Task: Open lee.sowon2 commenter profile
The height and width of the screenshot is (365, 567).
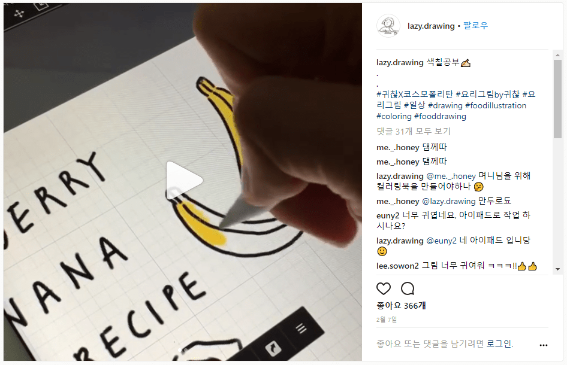Action: point(397,266)
